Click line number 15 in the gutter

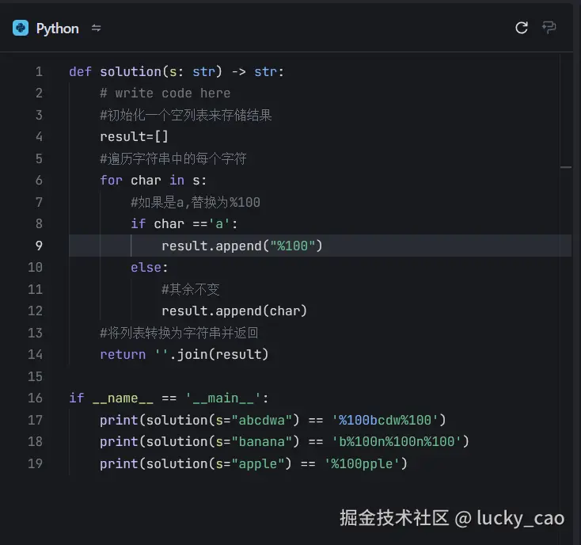[35, 376]
